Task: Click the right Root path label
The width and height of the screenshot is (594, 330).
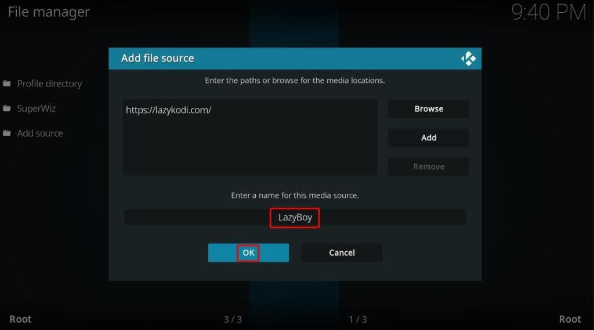Action: tap(570, 319)
